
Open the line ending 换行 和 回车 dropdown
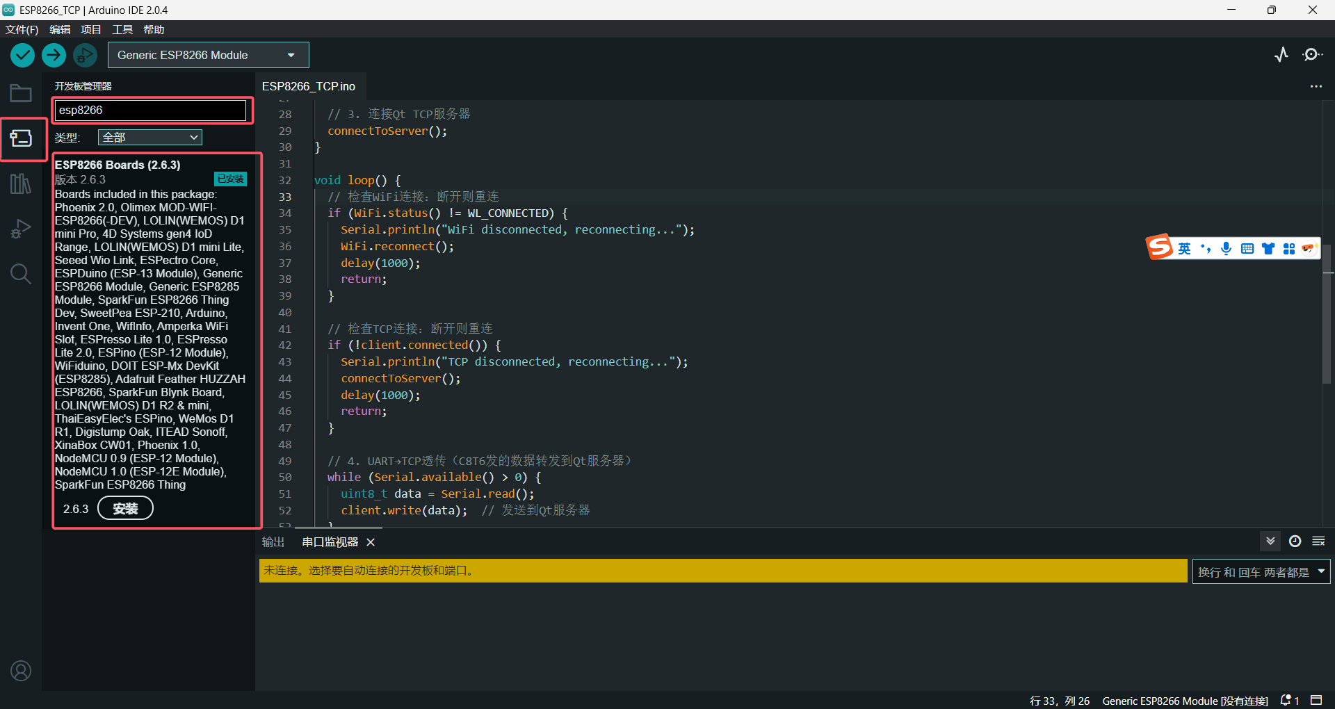tap(1261, 572)
